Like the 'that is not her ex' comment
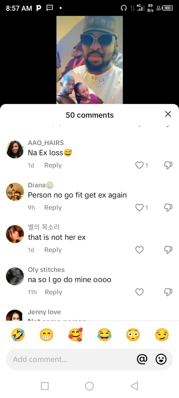Screen dimensions: 179x398 pos(139,250)
